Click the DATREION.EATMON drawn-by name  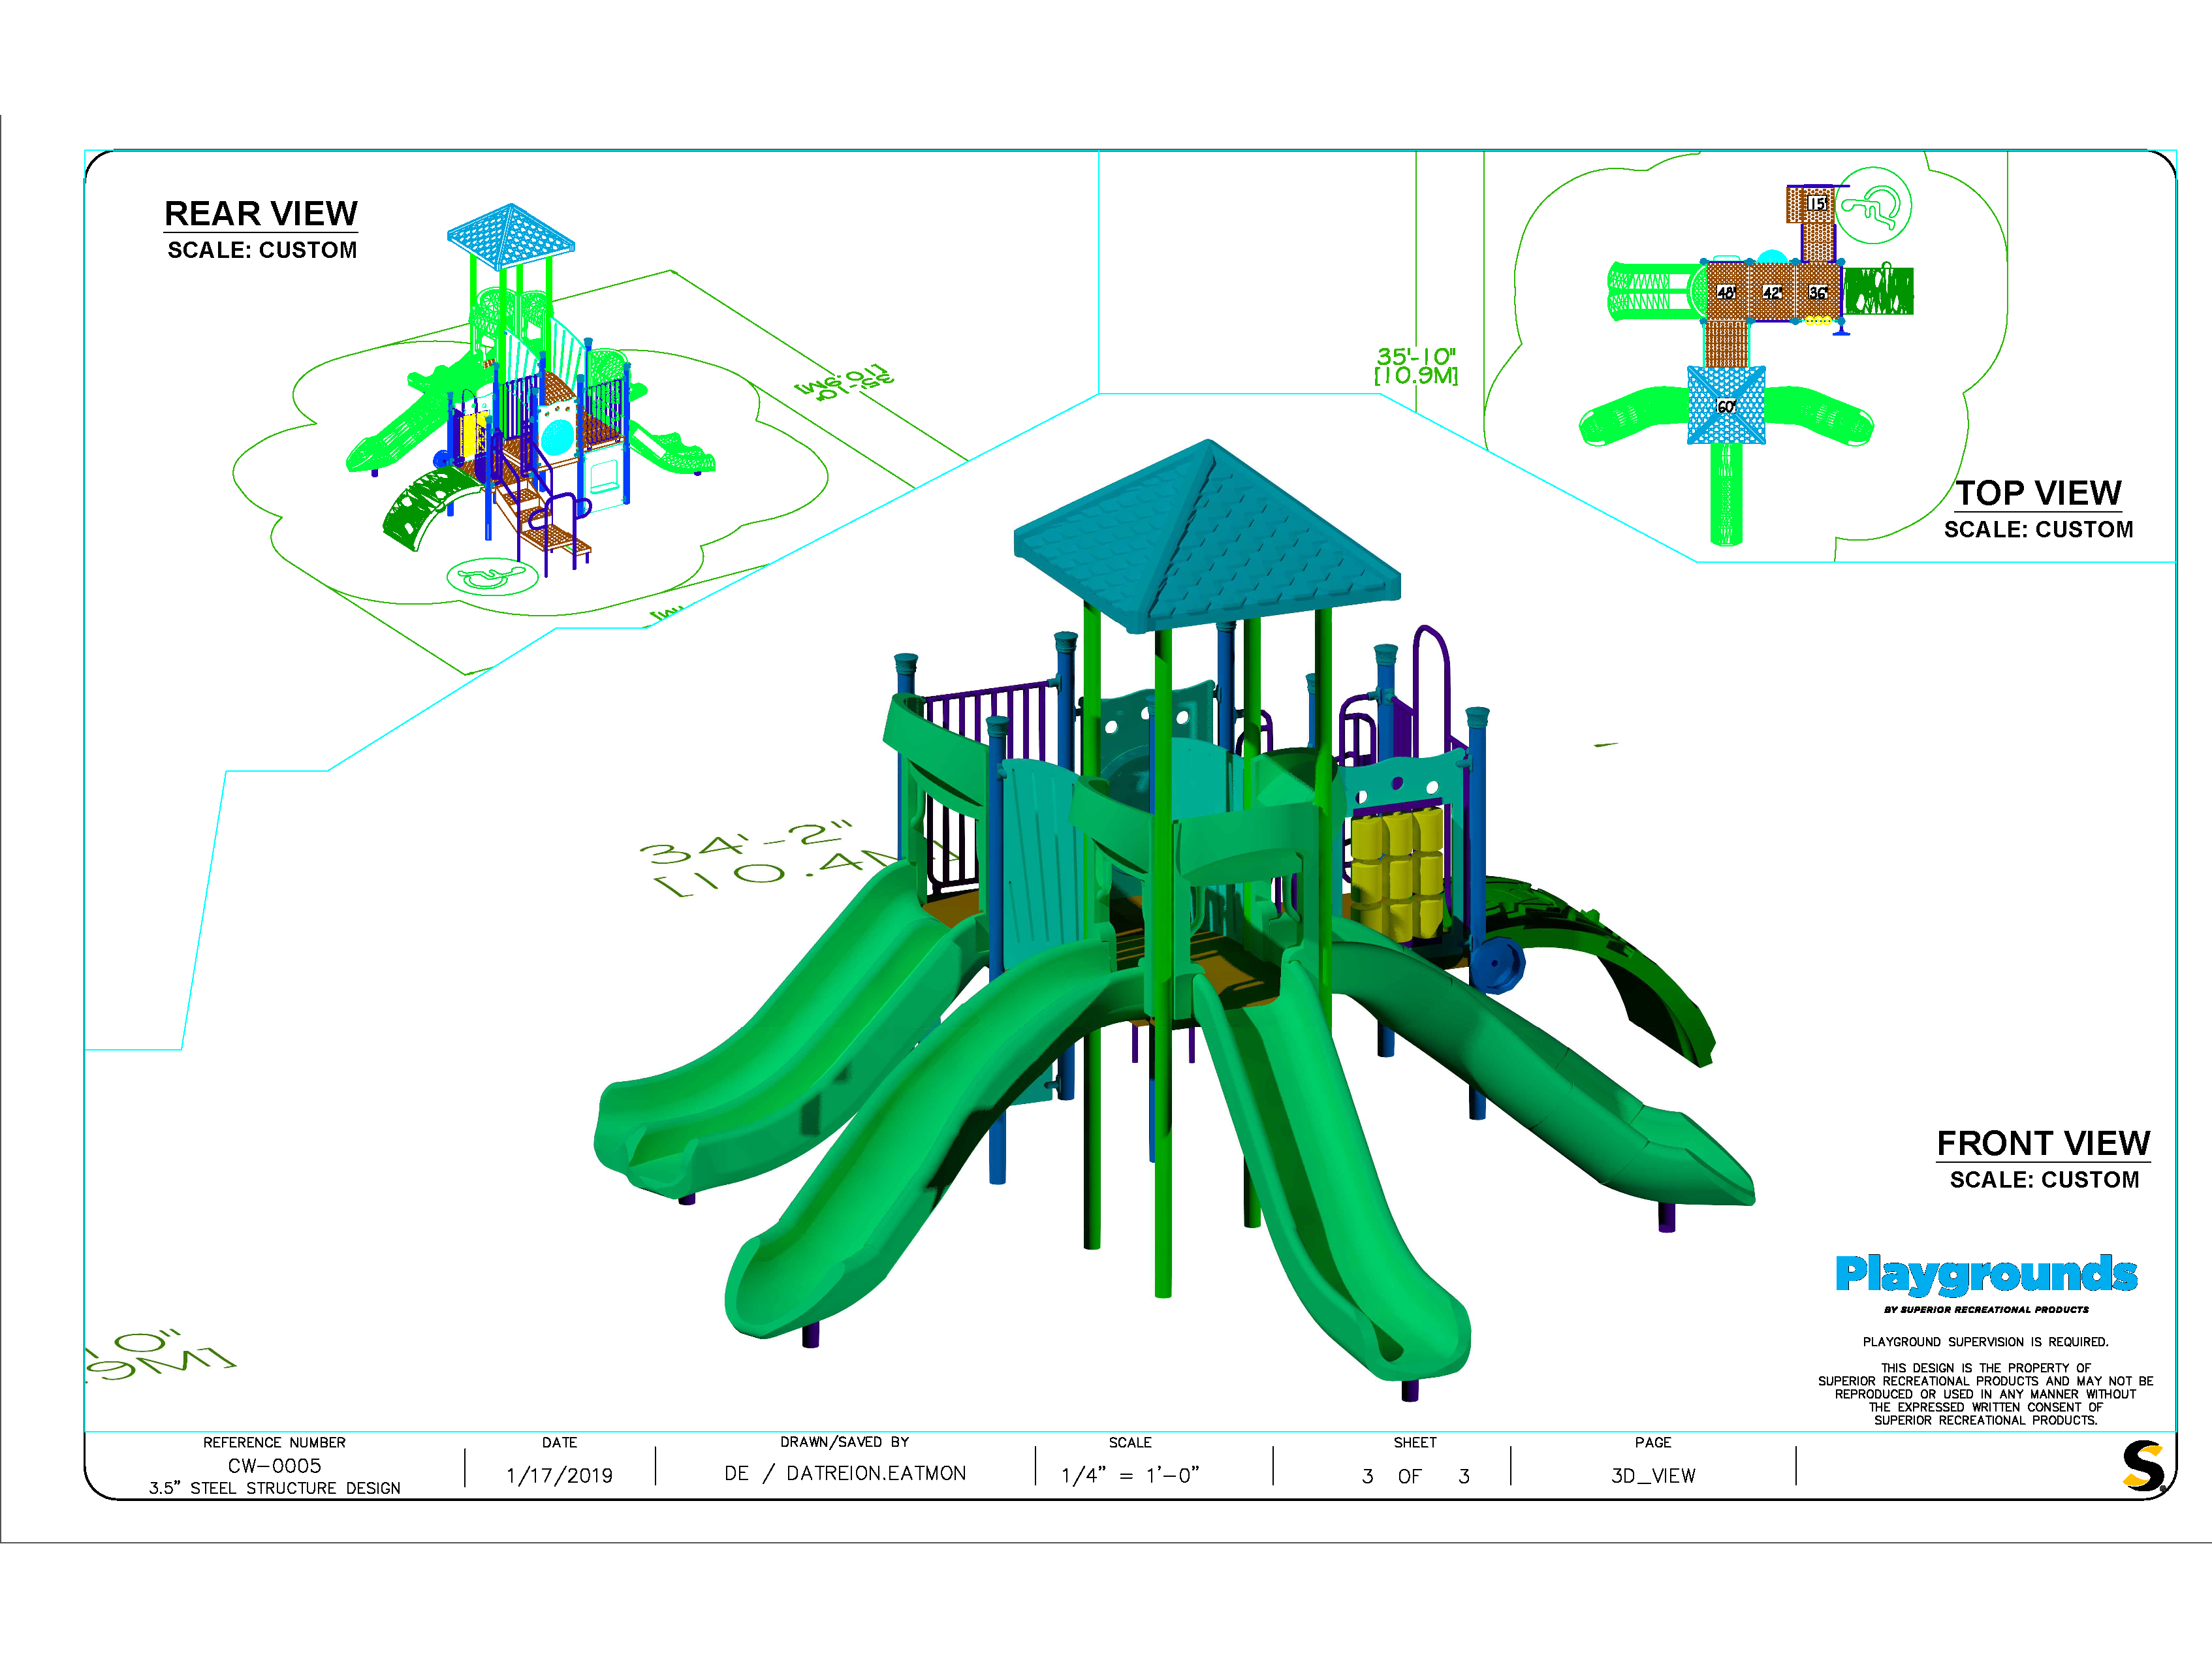coord(875,1473)
